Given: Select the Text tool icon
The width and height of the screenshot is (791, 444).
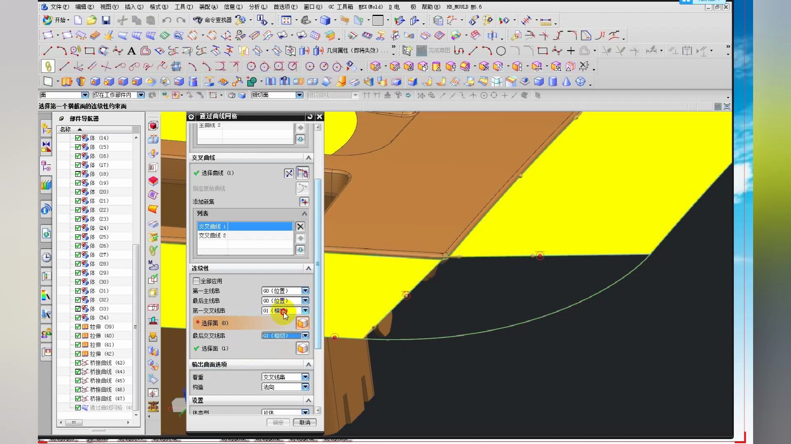Looking at the screenshot, I should tap(131, 51).
